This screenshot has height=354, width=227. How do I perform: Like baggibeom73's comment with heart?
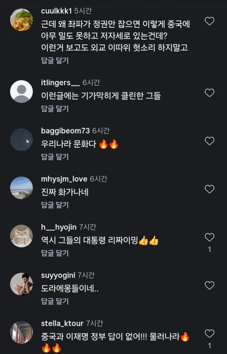(x=209, y=141)
